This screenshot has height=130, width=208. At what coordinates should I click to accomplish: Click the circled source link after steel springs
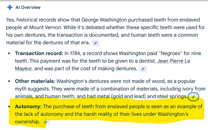[x=193, y=96]
